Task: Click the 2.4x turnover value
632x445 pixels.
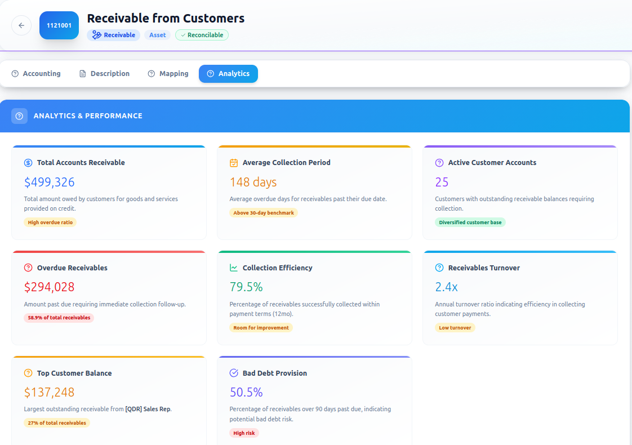Action: 446,287
